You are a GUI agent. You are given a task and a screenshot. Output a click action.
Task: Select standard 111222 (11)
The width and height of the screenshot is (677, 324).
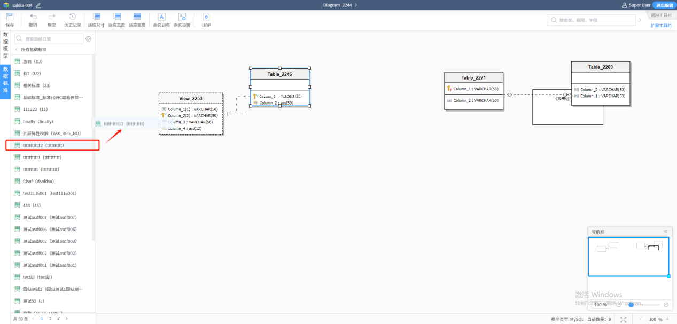[x=52, y=109]
